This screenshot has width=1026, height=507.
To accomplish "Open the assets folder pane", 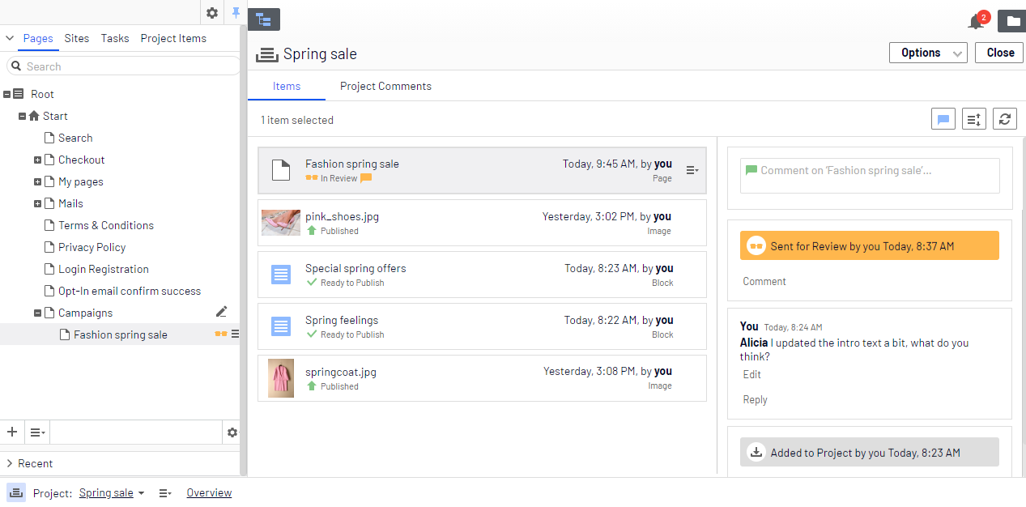I will tap(1012, 21).
